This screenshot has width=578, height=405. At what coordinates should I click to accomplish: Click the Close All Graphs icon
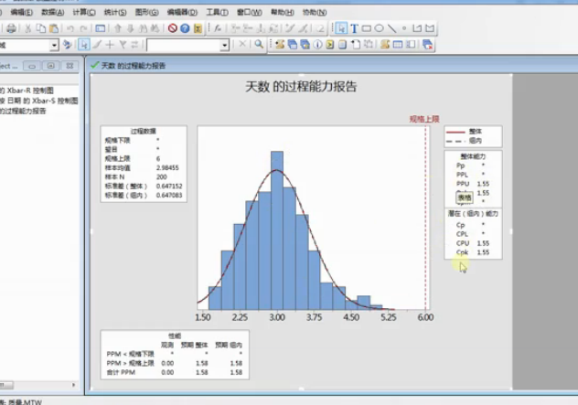[428, 45]
